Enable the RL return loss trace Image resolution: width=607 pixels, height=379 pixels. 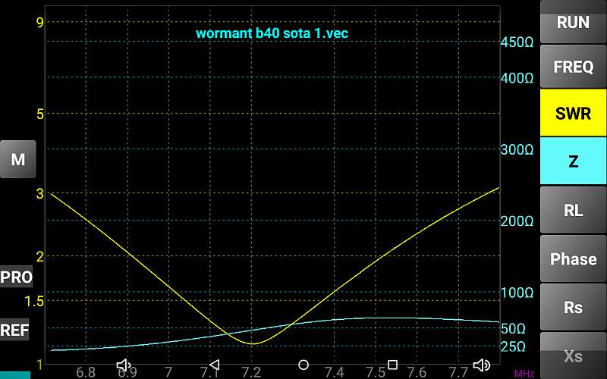[573, 210]
